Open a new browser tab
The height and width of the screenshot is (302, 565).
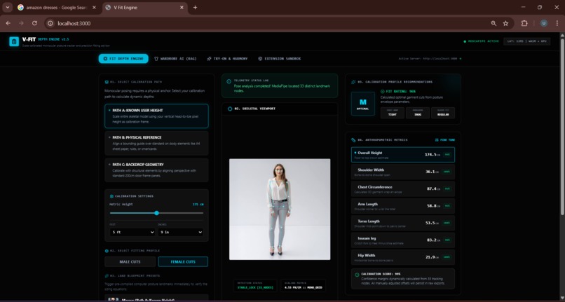click(x=195, y=8)
